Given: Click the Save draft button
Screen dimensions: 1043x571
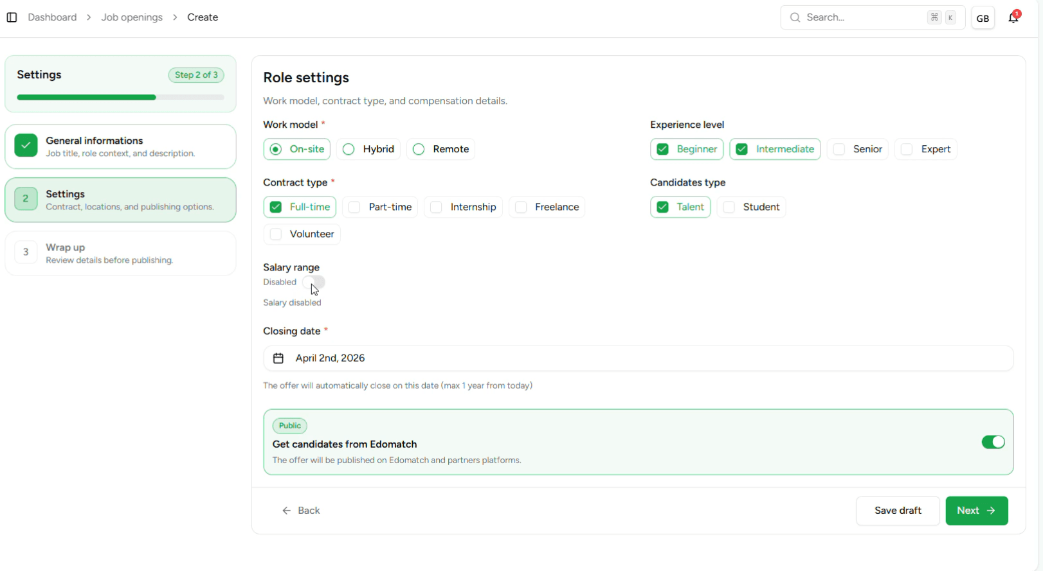Looking at the screenshot, I should pos(897,511).
